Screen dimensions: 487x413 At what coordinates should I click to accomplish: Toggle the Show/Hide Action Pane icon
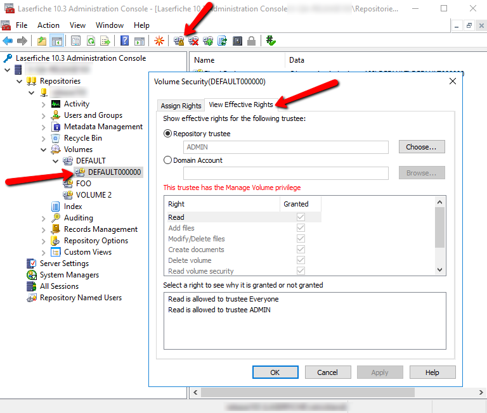pyautogui.click(x=140, y=41)
